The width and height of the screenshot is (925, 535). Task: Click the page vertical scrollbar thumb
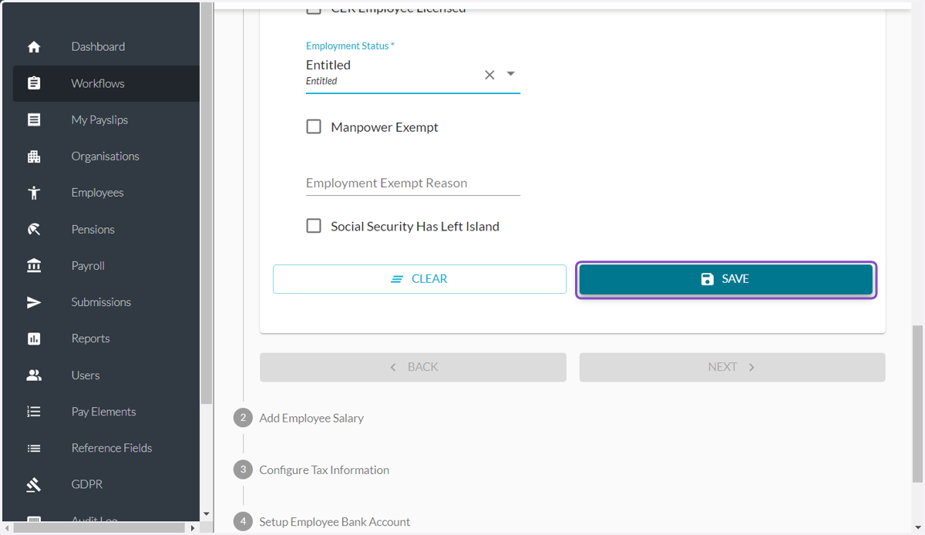(917, 403)
